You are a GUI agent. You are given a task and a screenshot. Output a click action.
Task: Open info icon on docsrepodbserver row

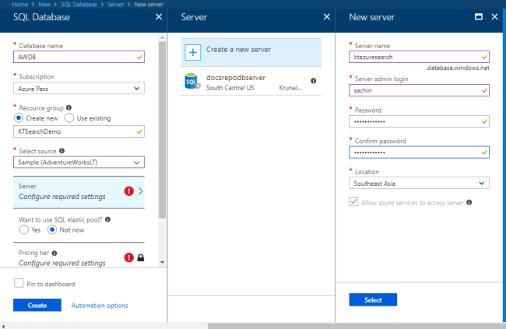[314, 81]
